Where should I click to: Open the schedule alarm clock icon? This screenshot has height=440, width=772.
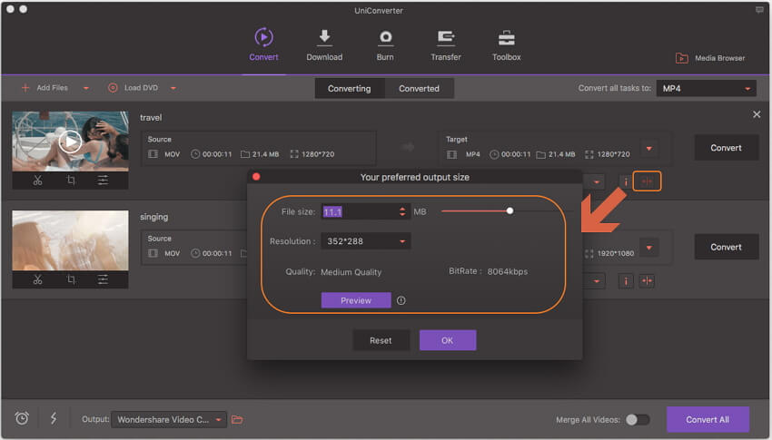point(22,418)
